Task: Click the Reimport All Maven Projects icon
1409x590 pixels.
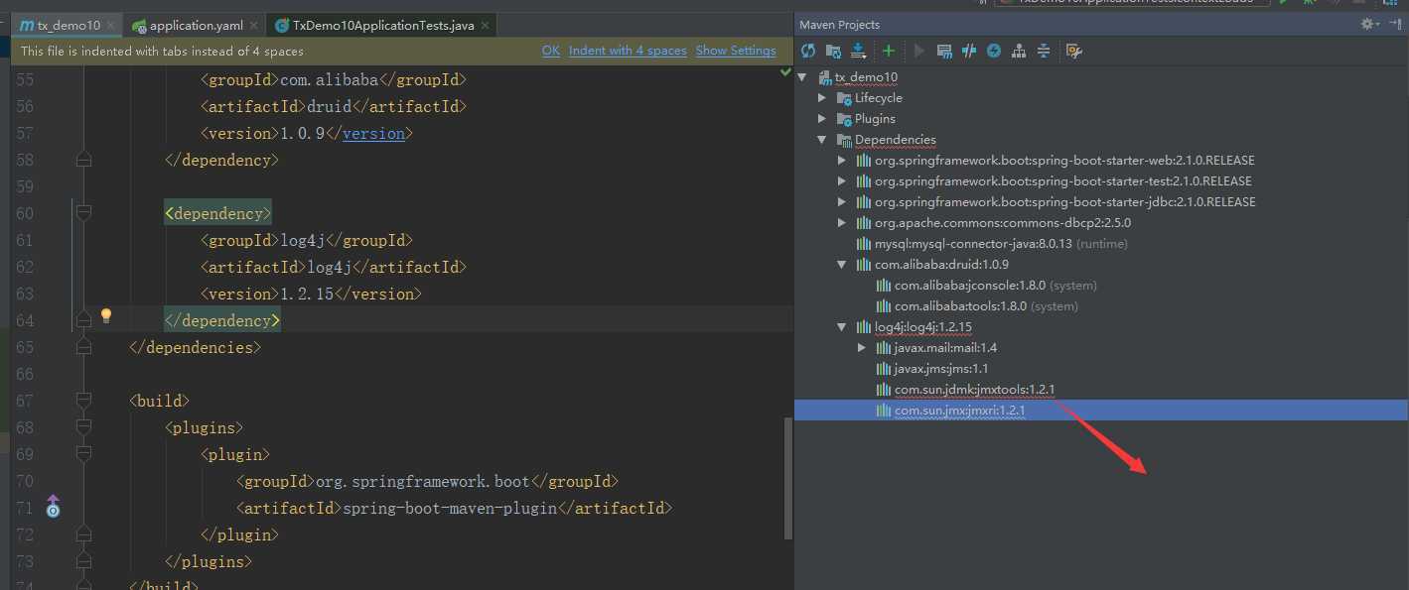Action: tap(808, 51)
